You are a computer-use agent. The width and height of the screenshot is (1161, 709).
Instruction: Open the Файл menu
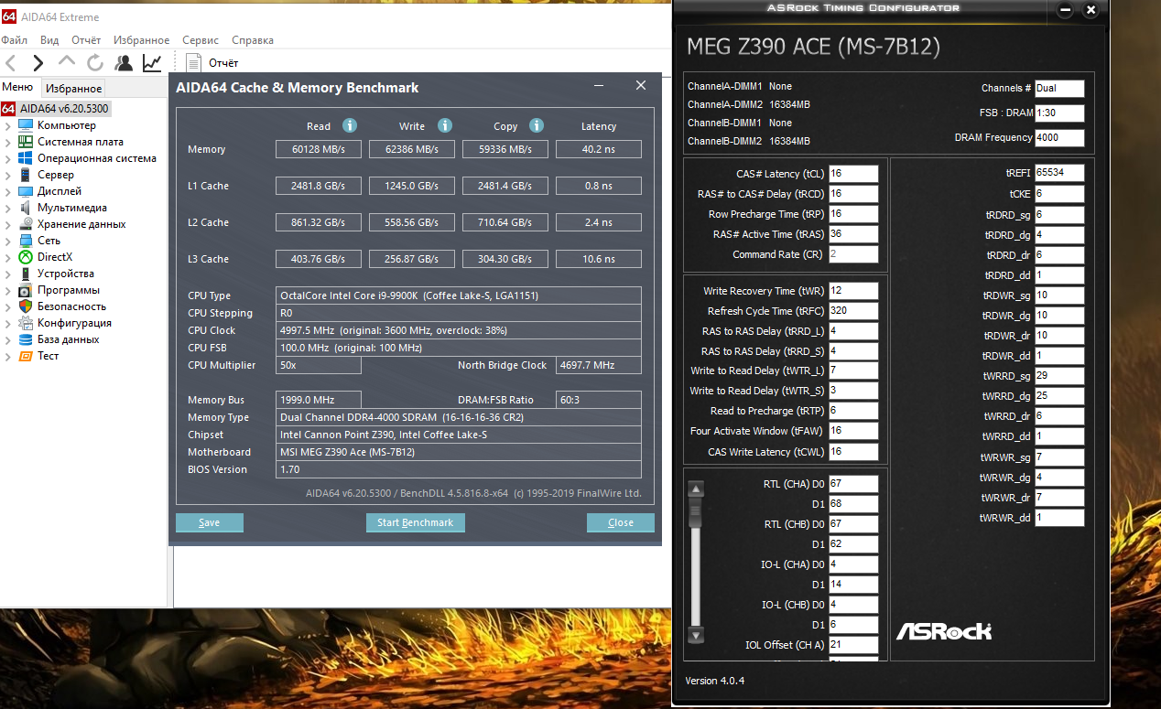pos(15,40)
